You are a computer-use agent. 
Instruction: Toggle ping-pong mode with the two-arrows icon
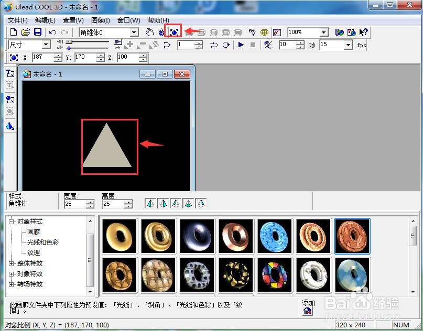click(x=214, y=45)
